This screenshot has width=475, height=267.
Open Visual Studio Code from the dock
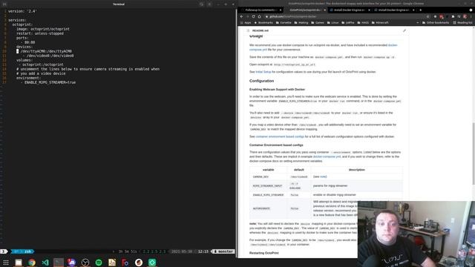tap(45, 263)
